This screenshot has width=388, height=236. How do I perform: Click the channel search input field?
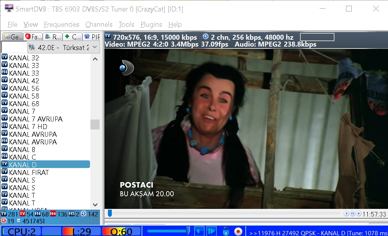[14, 47]
